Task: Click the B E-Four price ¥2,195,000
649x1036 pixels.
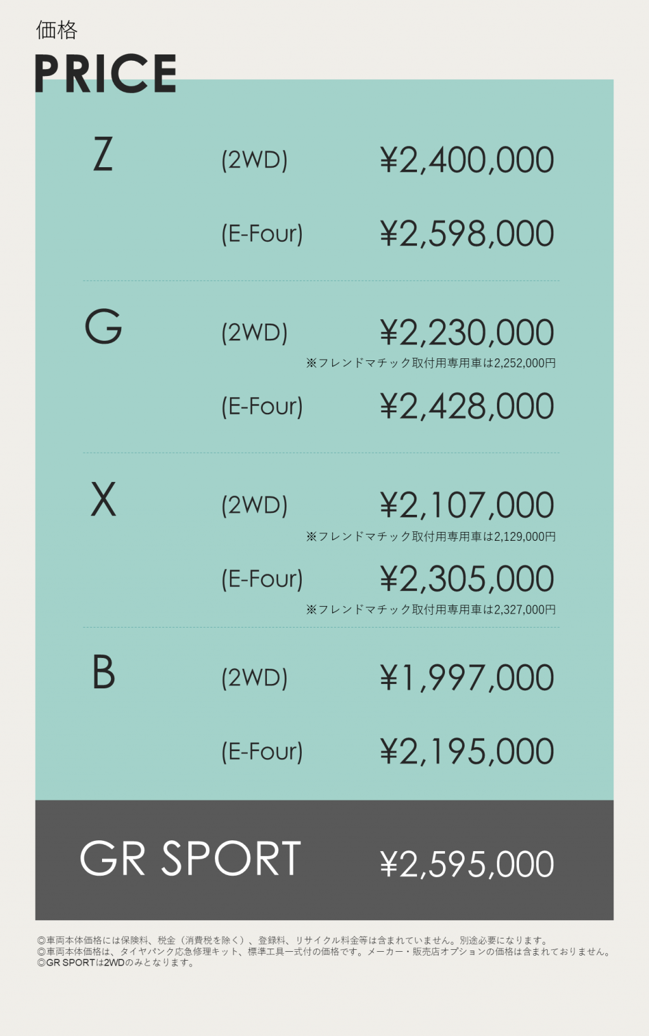Action: [x=467, y=752]
